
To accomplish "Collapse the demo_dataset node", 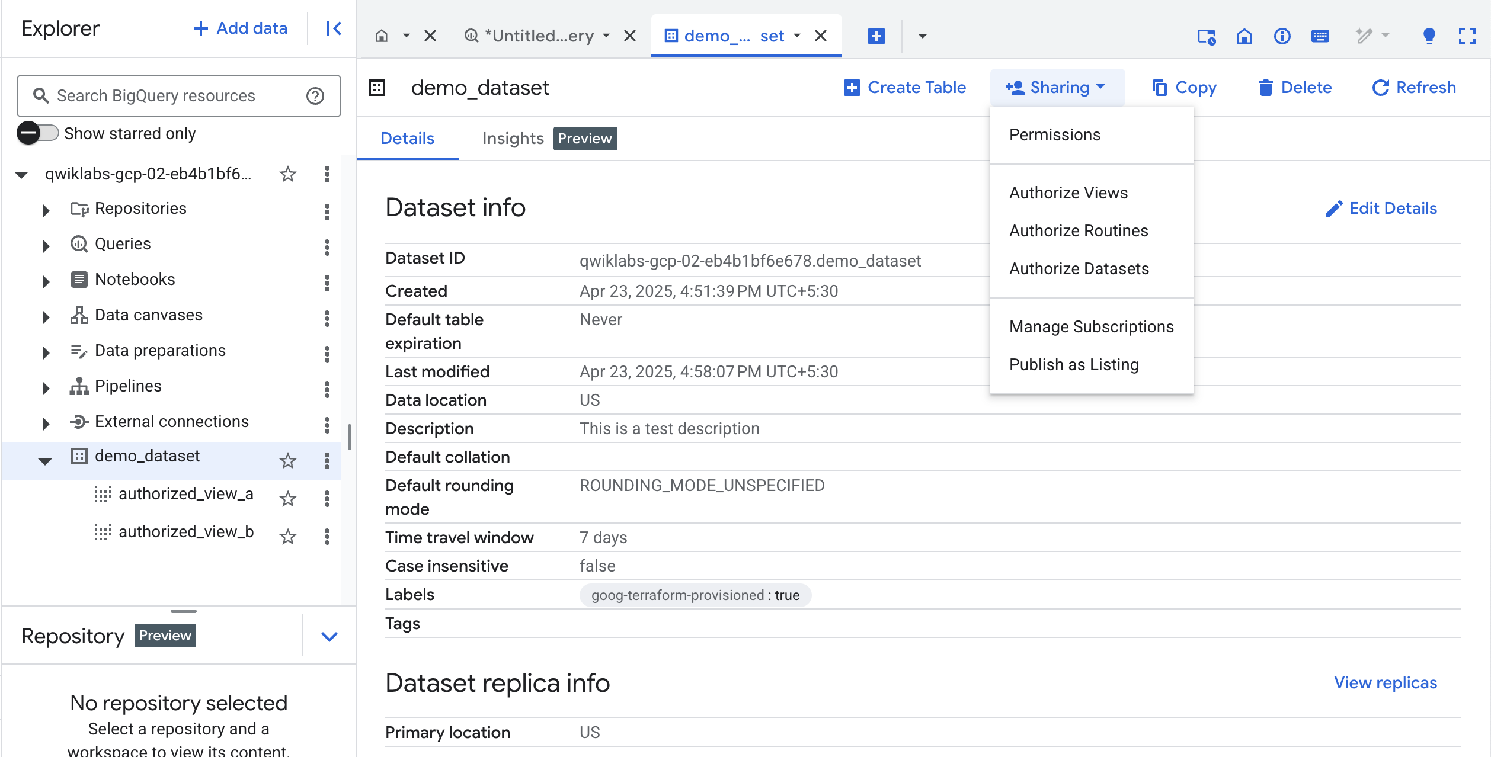I will point(45,461).
